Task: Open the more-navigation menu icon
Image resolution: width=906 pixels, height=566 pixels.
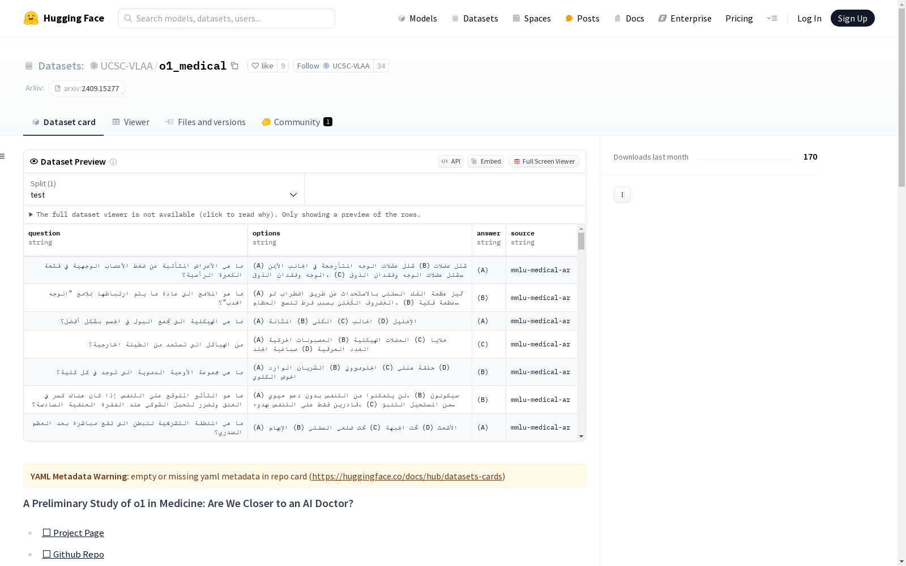Action: (x=772, y=18)
